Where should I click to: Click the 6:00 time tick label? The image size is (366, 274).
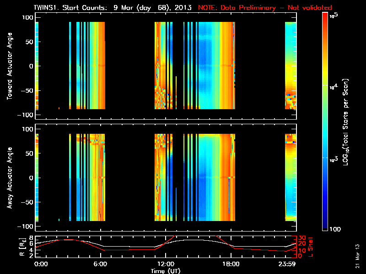(x=100, y=264)
